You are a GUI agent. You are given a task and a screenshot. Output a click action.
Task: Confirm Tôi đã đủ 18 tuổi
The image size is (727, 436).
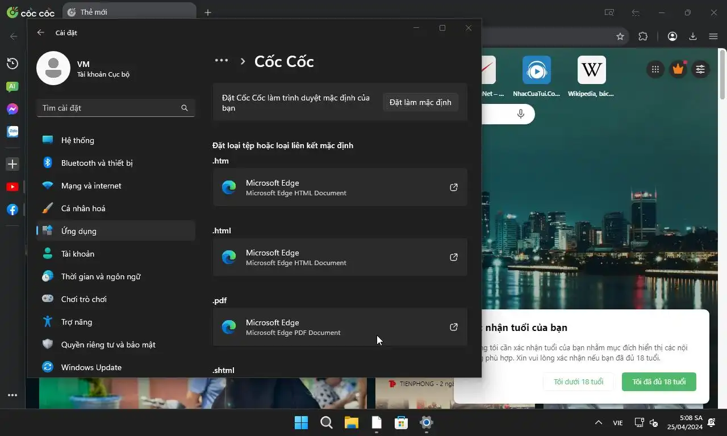[x=659, y=381]
